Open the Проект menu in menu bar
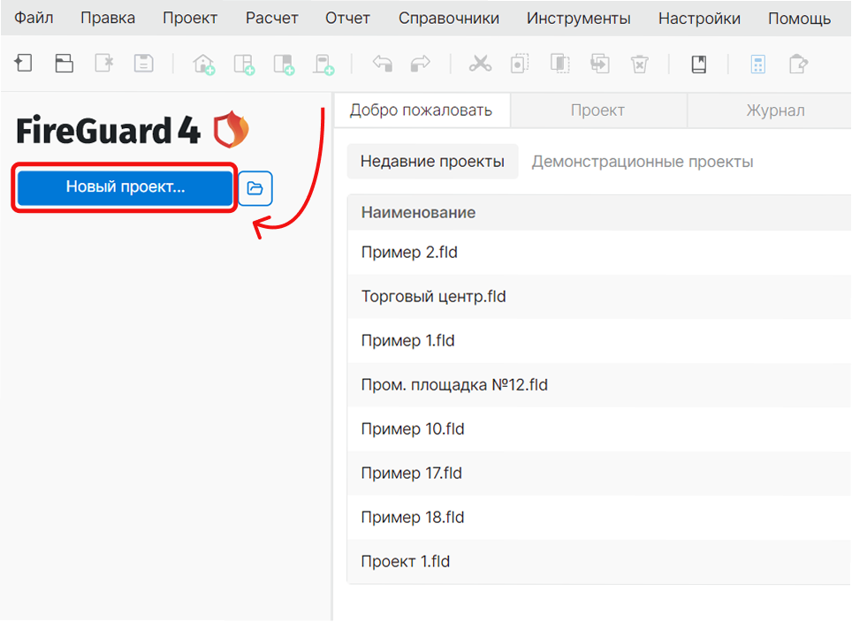 click(x=190, y=18)
